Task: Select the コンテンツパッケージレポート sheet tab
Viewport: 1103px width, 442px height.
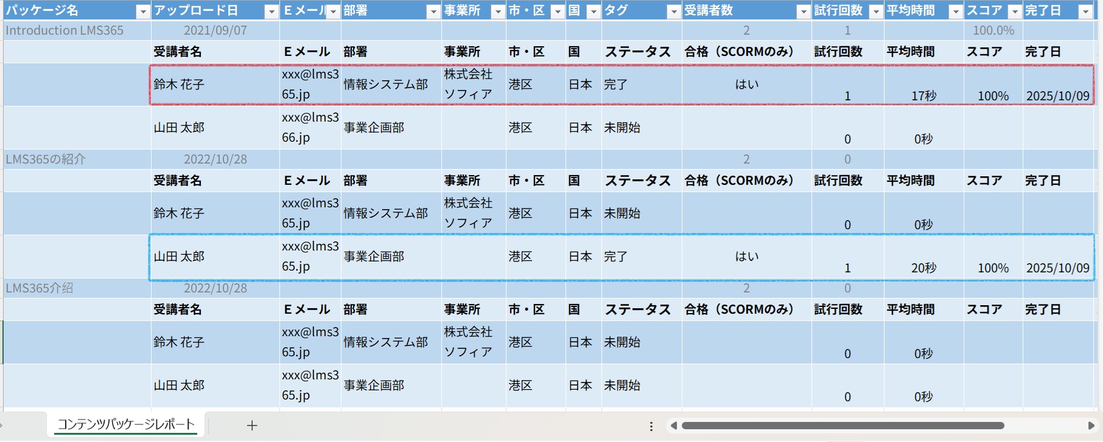Action: [x=126, y=424]
